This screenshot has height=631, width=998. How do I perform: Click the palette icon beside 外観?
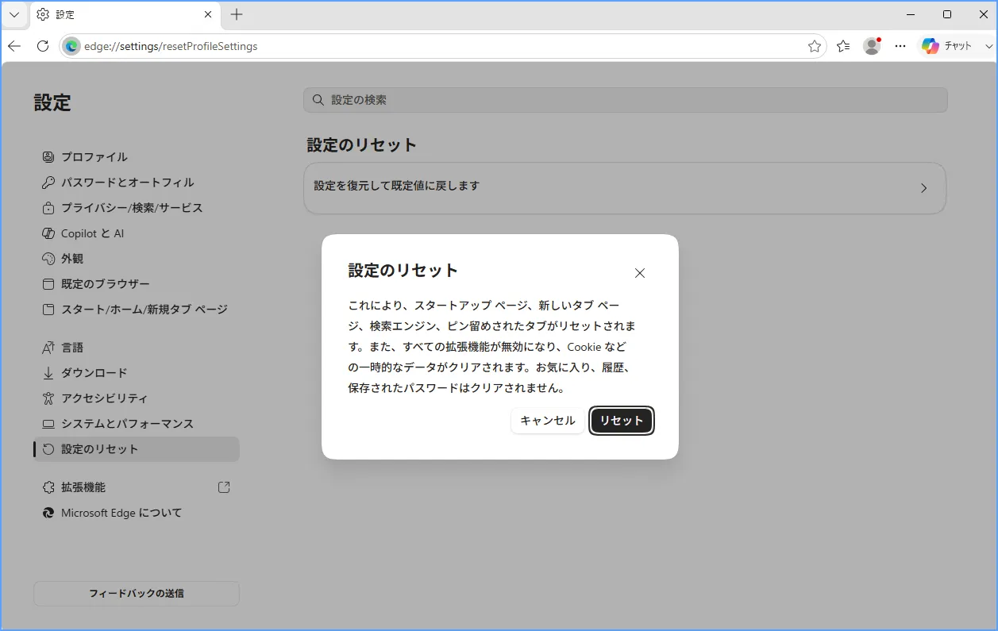click(48, 259)
